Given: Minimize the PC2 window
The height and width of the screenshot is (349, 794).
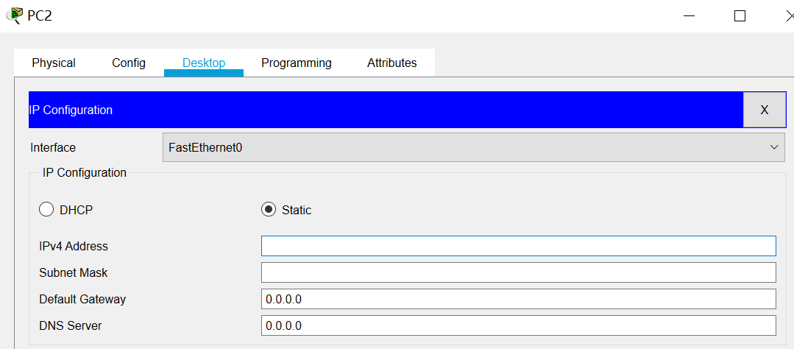Looking at the screenshot, I should [689, 15].
